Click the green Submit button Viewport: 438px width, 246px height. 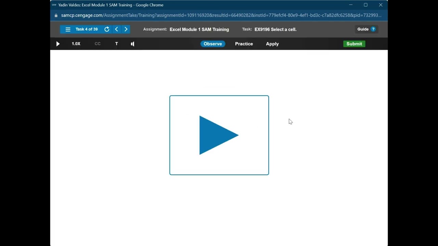coord(354,44)
